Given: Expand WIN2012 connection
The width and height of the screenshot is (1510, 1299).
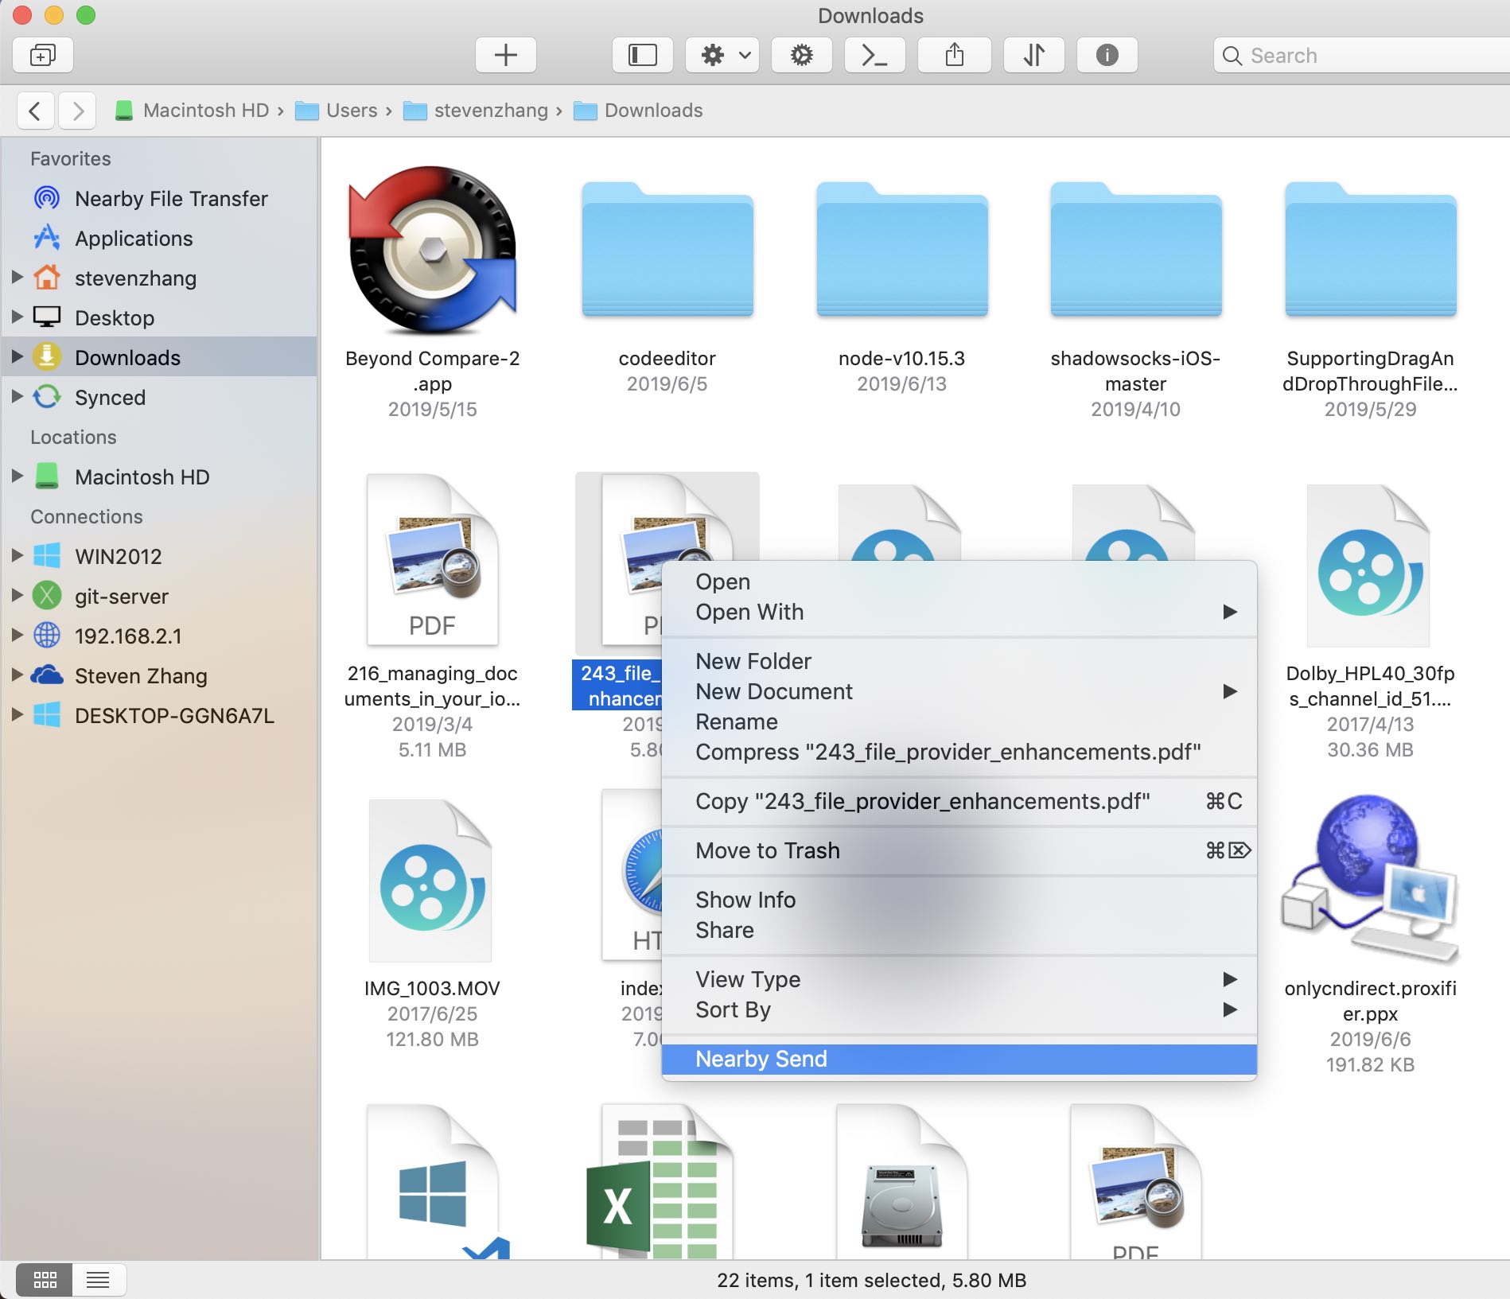Looking at the screenshot, I should [17, 555].
